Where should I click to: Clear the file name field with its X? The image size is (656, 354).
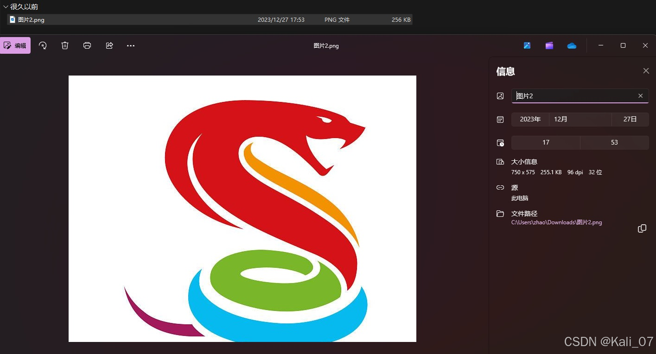(x=641, y=96)
